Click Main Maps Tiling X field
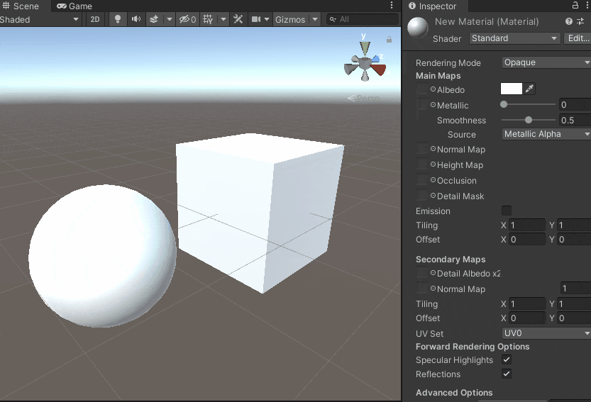The width and height of the screenshot is (591, 402). (527, 225)
